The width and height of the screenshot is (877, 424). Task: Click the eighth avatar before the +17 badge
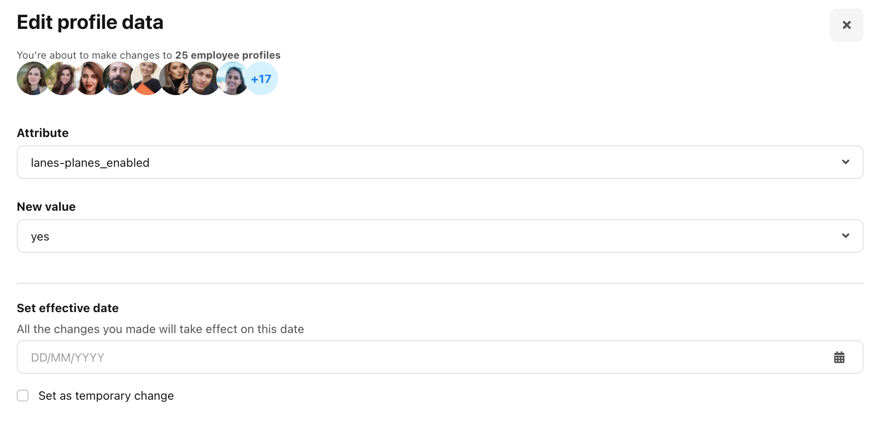(232, 78)
